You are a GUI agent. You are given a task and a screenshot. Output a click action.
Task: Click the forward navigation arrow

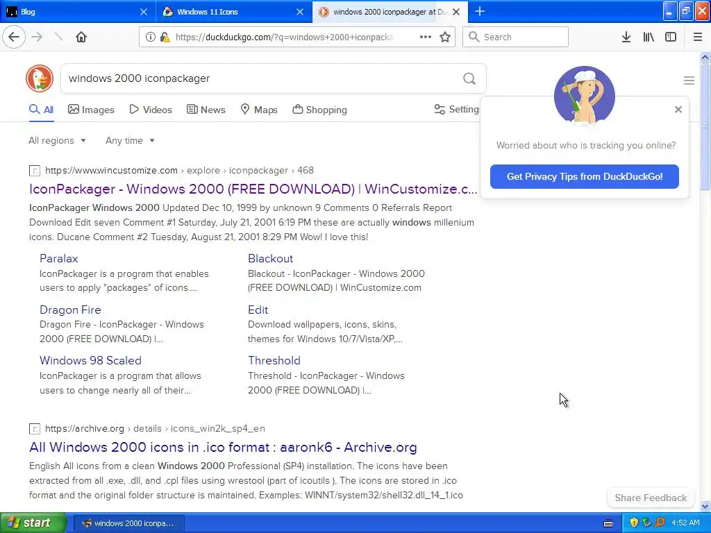tap(37, 37)
